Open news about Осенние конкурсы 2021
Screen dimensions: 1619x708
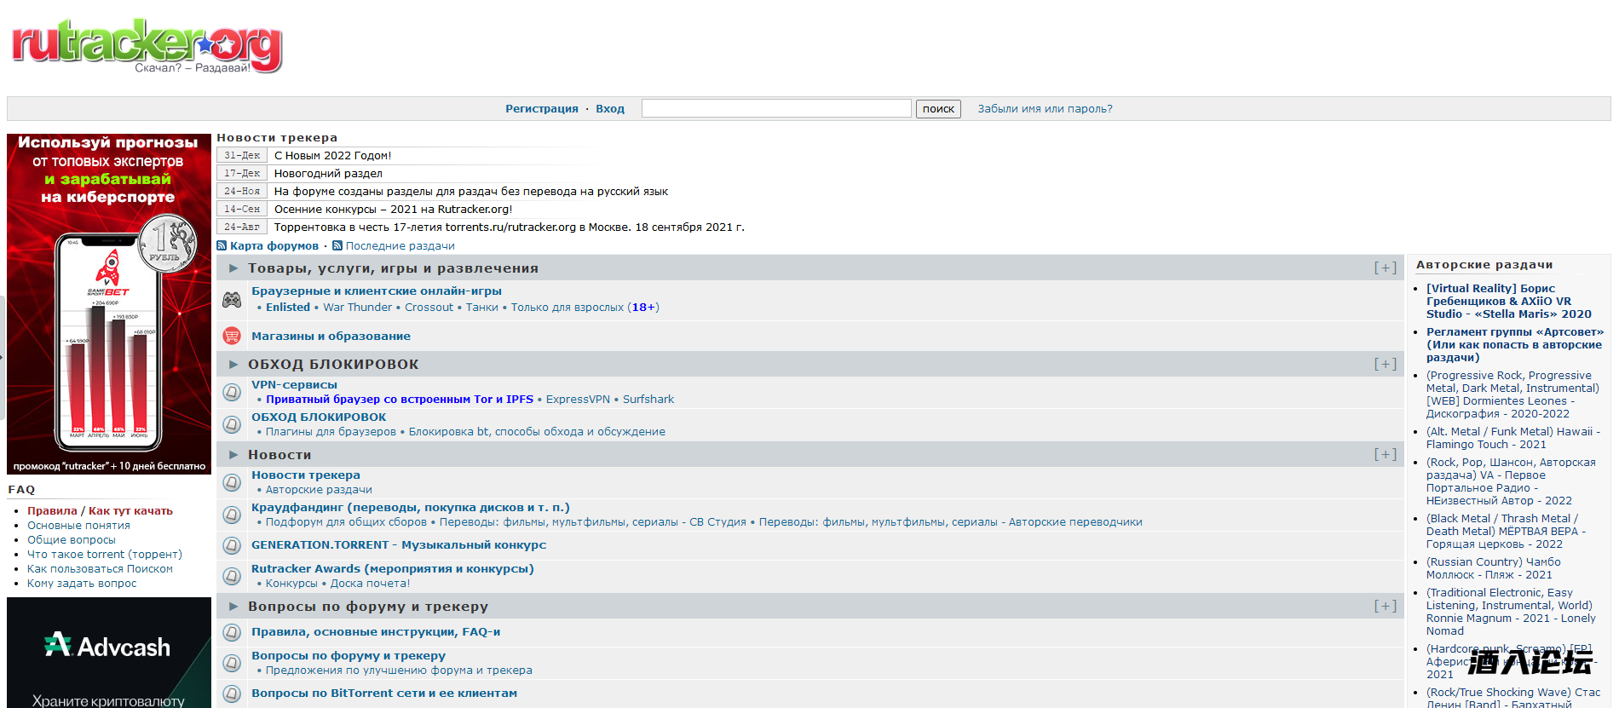[393, 210]
